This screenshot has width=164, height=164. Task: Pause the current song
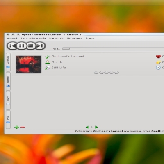coord(21,46)
